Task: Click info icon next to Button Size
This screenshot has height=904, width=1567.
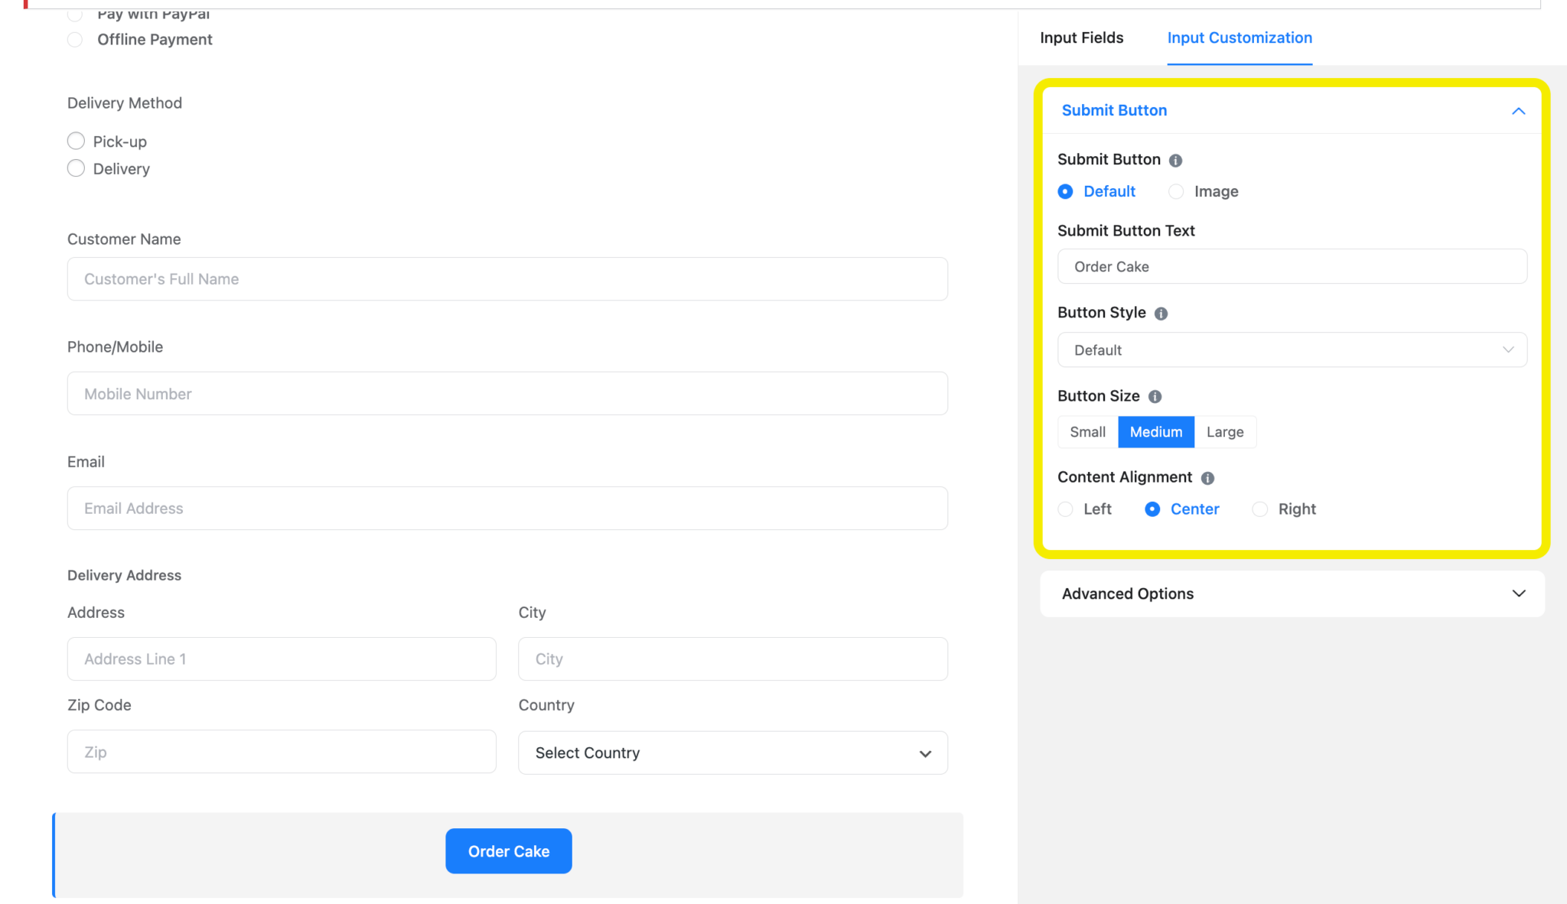Action: (x=1155, y=396)
